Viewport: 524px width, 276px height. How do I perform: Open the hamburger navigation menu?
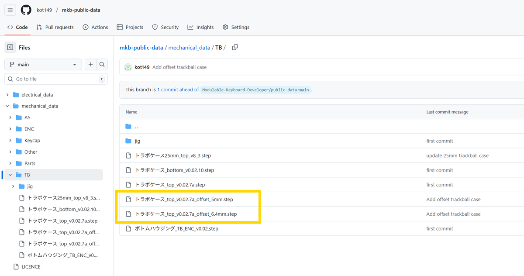click(10, 10)
